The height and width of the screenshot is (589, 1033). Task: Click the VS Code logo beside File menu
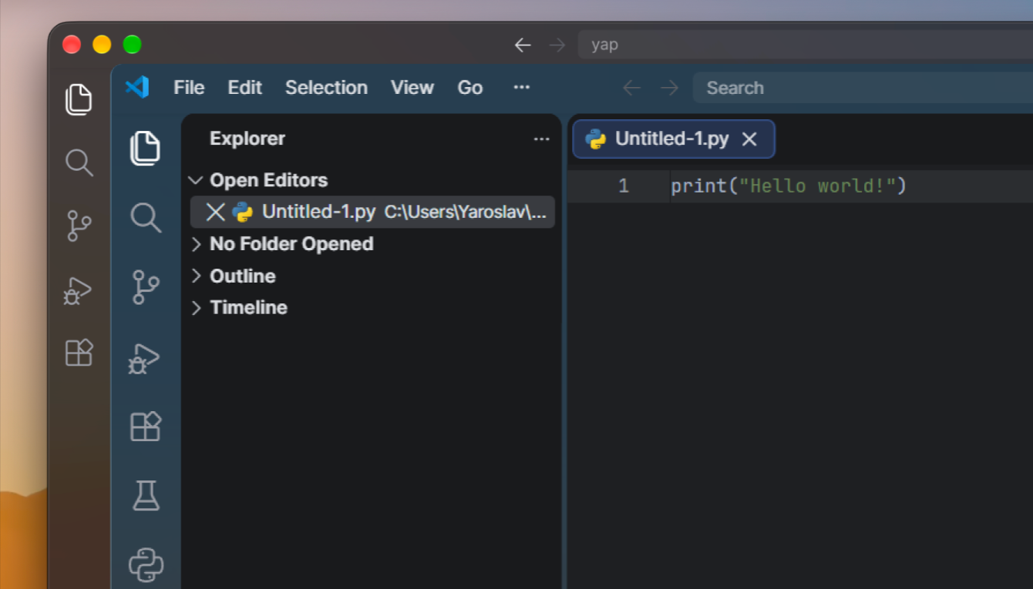[x=137, y=87]
